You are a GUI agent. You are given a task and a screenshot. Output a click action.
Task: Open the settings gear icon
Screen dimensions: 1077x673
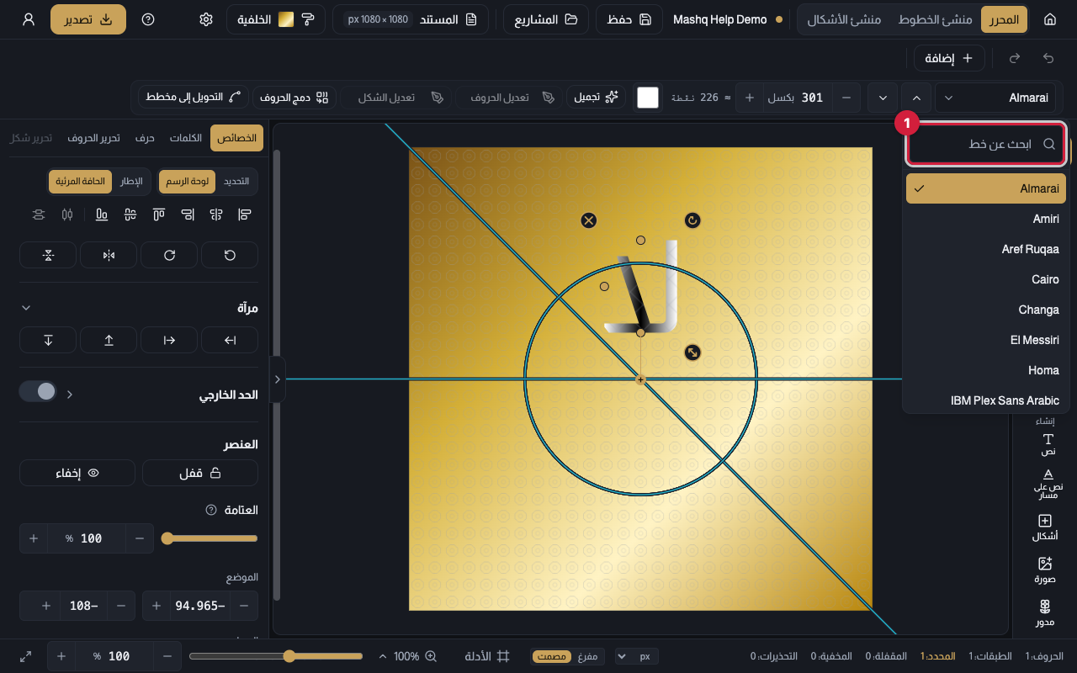click(206, 19)
